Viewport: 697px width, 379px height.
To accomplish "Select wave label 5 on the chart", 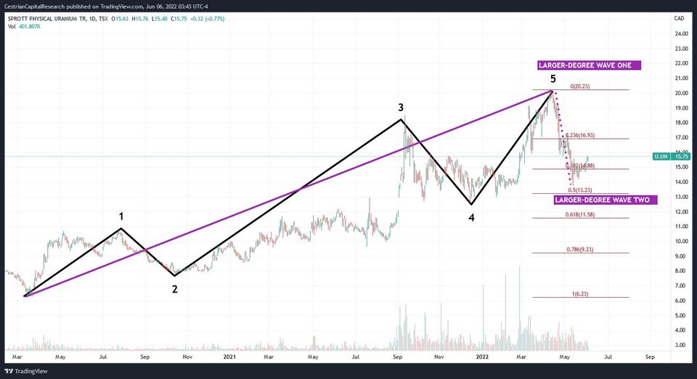I will pos(553,79).
